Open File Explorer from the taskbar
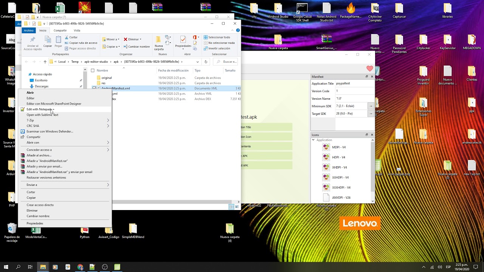 (43, 267)
